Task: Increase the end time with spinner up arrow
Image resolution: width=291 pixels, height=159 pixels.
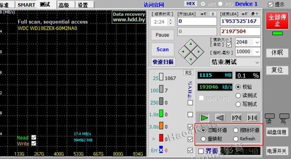Action: pos(171,20)
